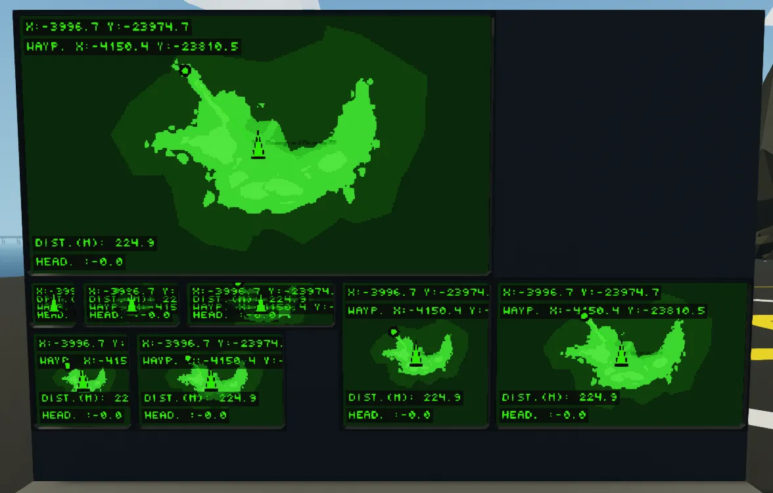Click the HEAD. readout on the bottom-left smallest lower monitor
This screenshot has height=493, width=773.
click(x=82, y=415)
